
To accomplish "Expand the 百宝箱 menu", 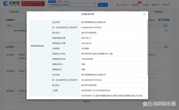I will [x=136, y=5].
